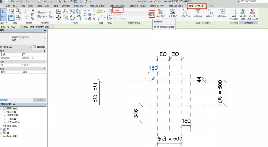The image size is (268, 147).
Task: Select the blue 180 dimension text
Action: click(153, 68)
